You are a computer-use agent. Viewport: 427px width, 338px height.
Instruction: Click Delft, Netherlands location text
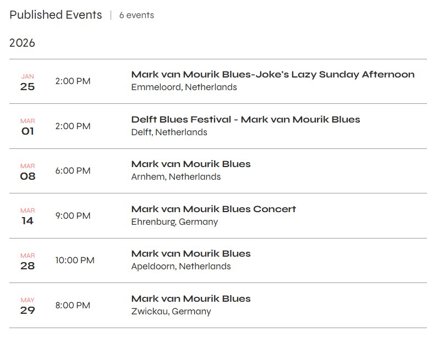tap(169, 132)
